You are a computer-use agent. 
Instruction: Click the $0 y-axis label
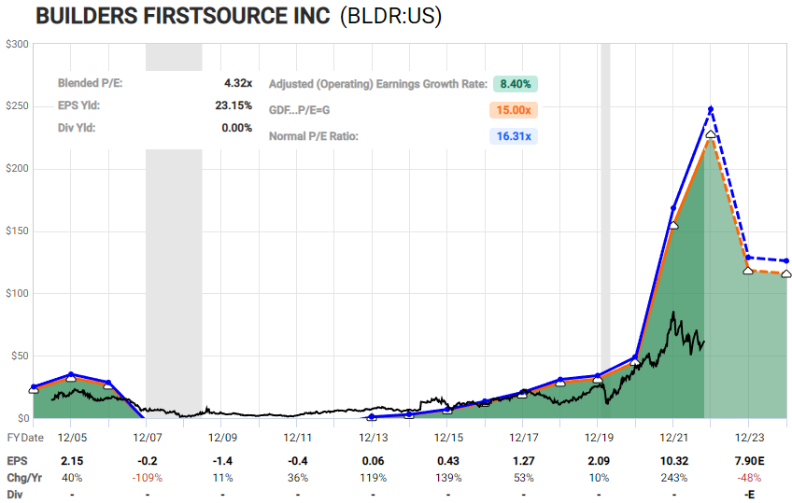[23, 418]
